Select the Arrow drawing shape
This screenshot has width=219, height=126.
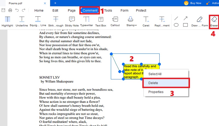point(186,18)
